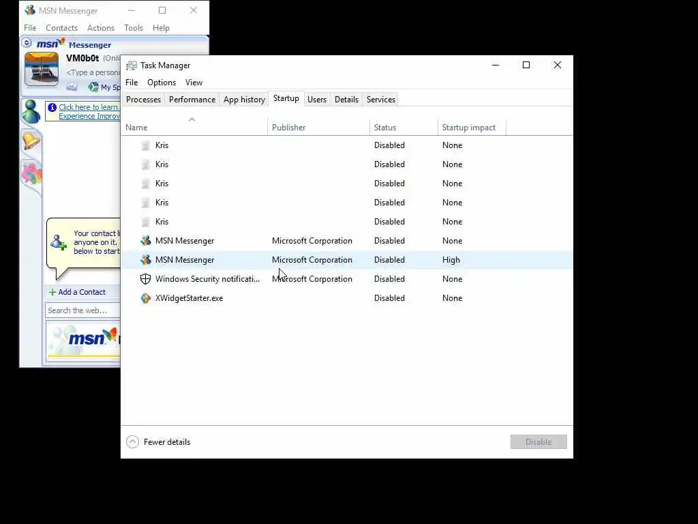The image size is (698, 524).
Task: Sort by Status column header
Action: pyautogui.click(x=404, y=128)
